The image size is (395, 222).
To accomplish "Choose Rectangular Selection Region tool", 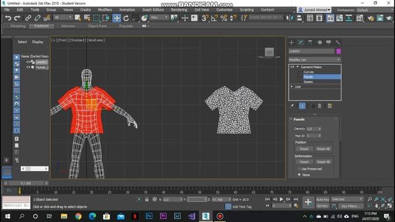I will coord(96,18).
